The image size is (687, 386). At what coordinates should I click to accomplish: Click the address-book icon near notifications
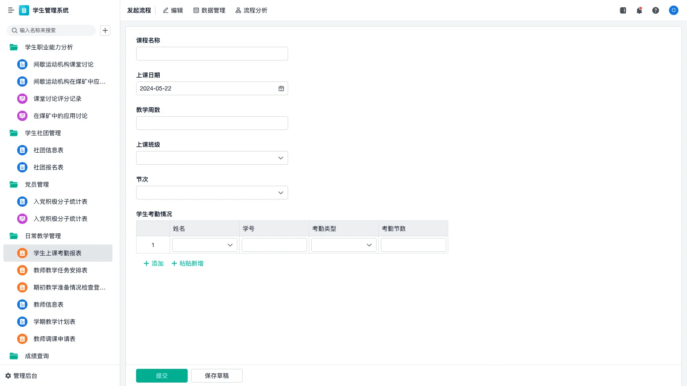click(622, 10)
